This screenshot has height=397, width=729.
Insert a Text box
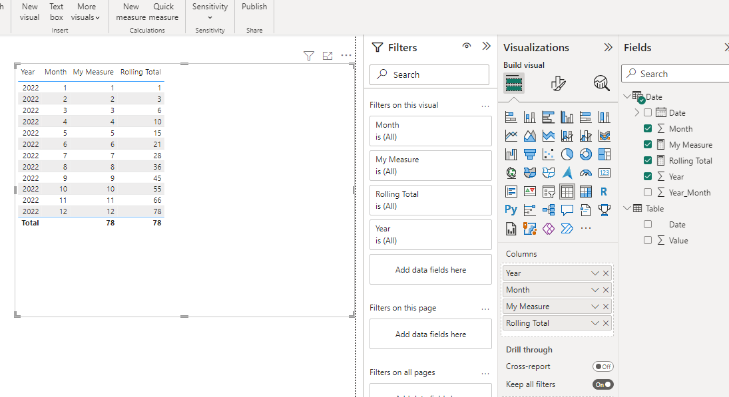pyautogui.click(x=56, y=12)
